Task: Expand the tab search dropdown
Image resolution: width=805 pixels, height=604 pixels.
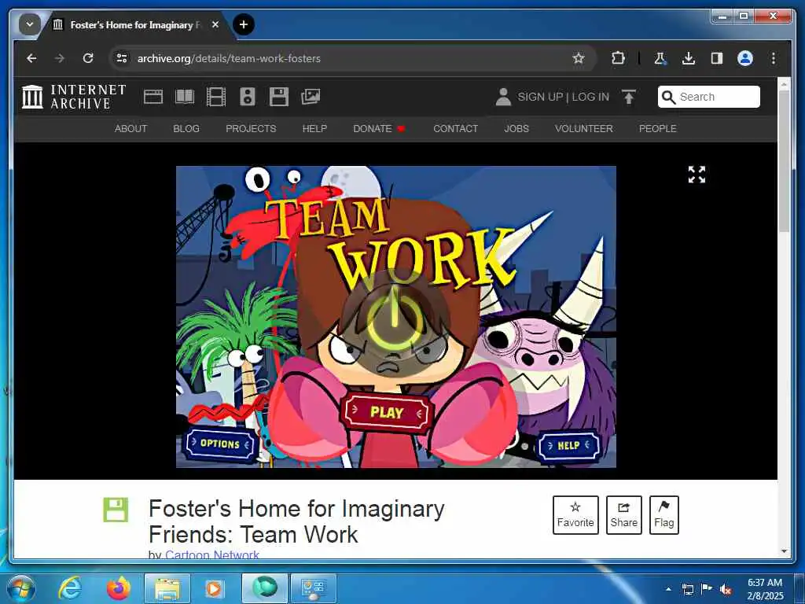Action: (x=29, y=24)
